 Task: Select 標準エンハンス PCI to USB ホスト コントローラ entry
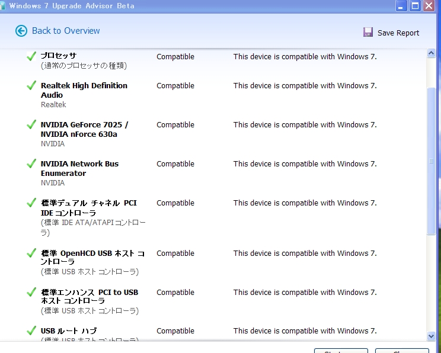point(90,296)
